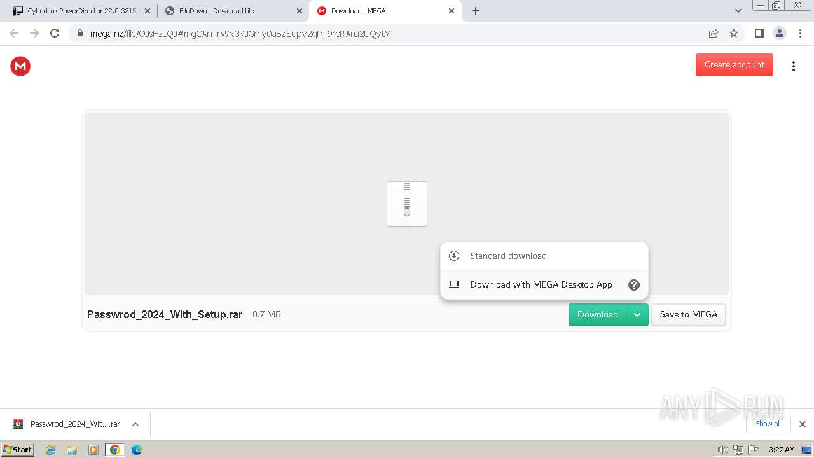Select the Download - MEGA tab
814x458 pixels.
pos(384,11)
